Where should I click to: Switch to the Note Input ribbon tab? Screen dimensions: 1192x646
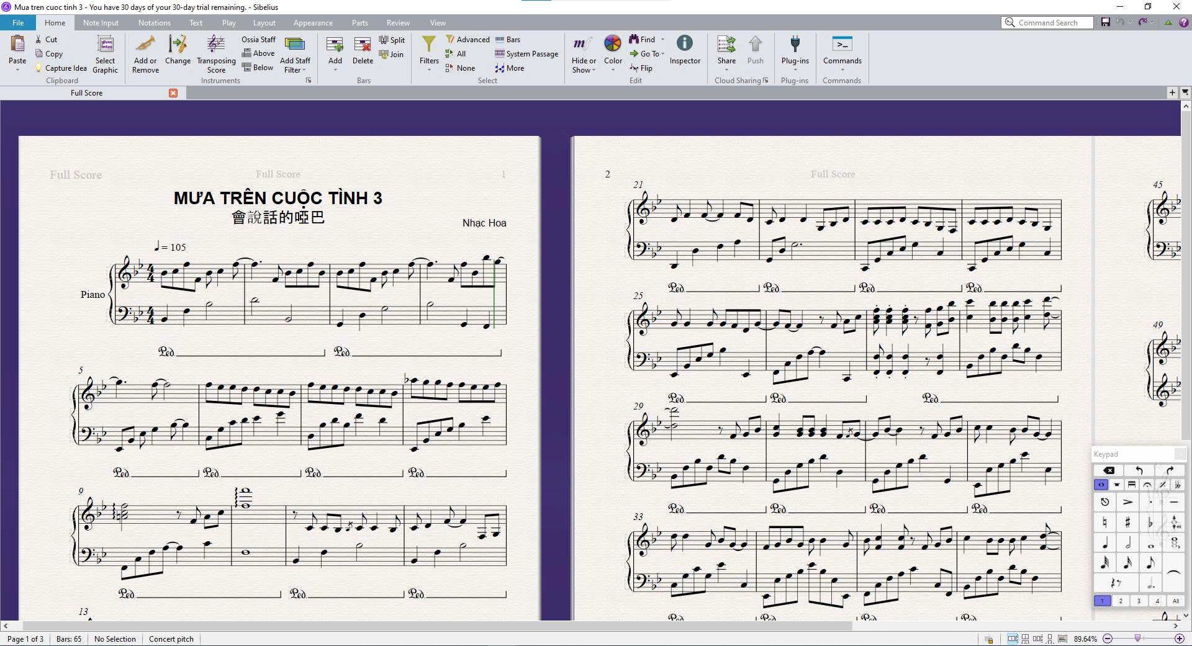point(100,22)
